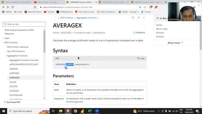Click the weather widget showing 25°C

tap(144, 111)
